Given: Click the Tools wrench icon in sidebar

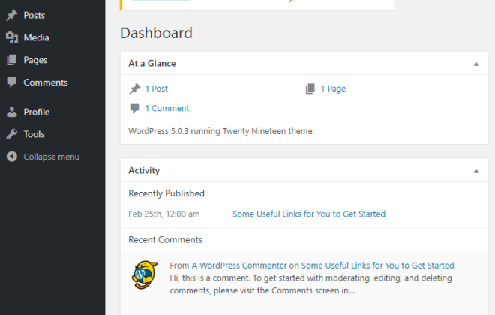Looking at the screenshot, I should click(12, 134).
